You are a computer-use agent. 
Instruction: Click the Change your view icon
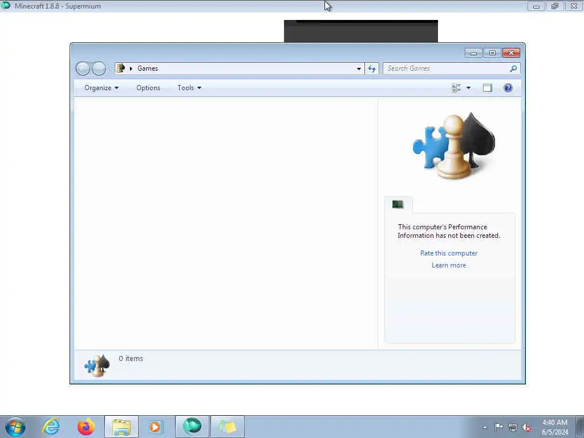coord(456,88)
